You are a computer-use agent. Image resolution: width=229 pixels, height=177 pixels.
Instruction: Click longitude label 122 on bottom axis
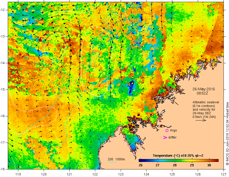[x=95, y=174]
